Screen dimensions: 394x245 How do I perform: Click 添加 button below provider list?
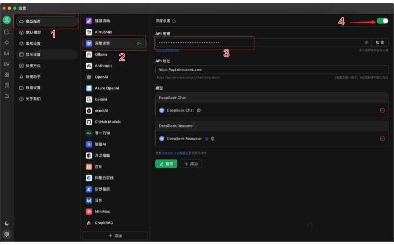point(115,236)
